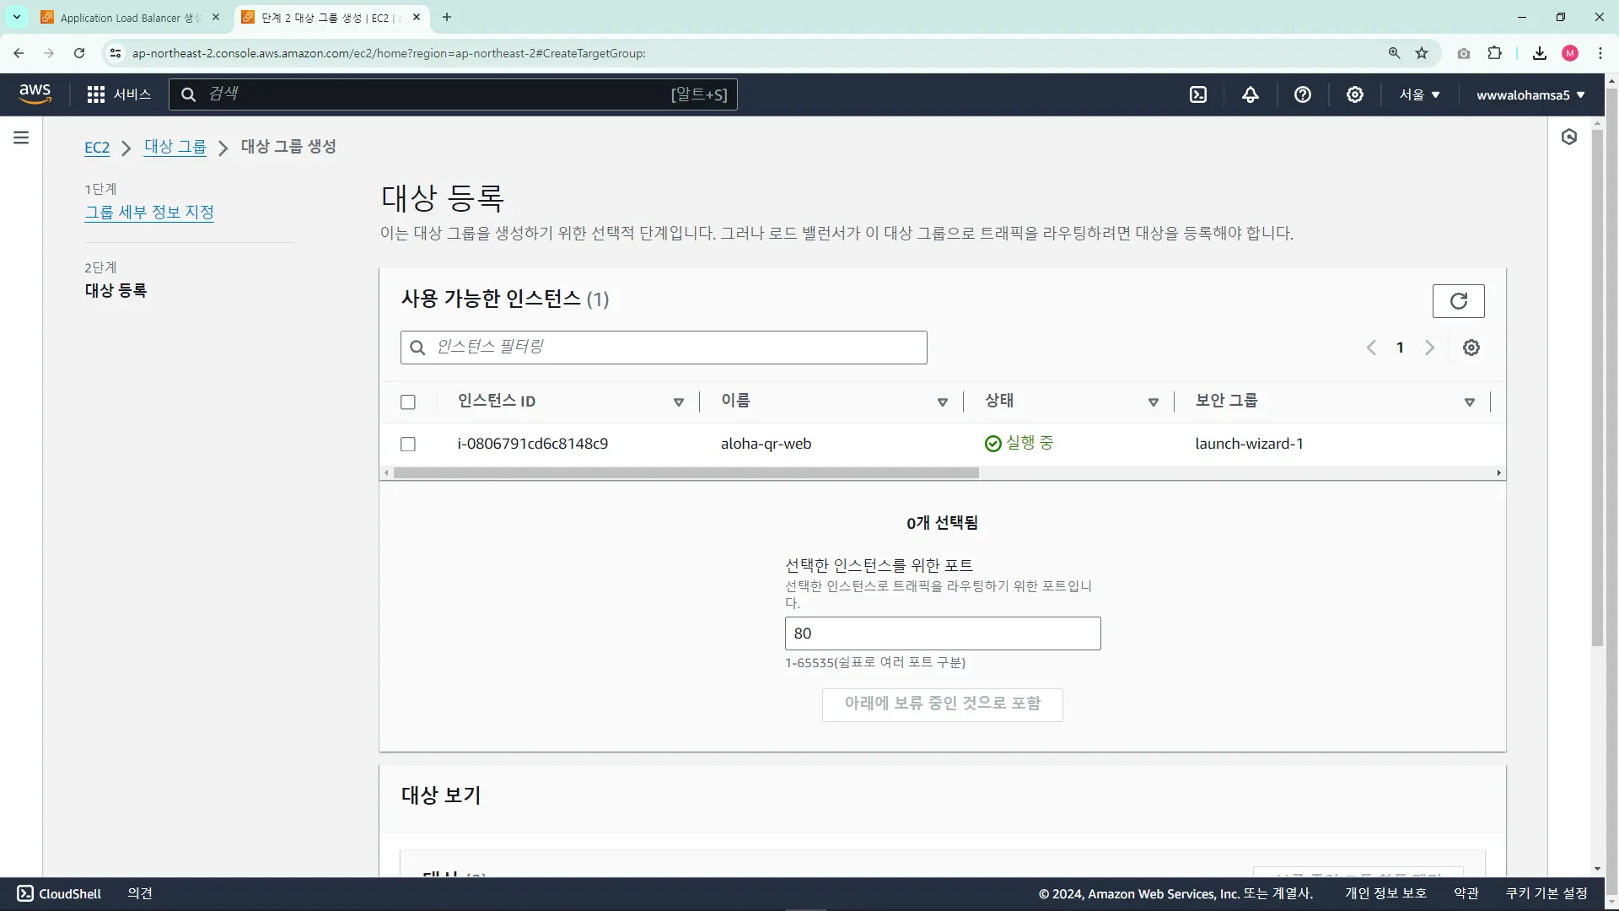Sort by 인스턴스 ID column arrow
The width and height of the screenshot is (1619, 911).
tap(679, 402)
